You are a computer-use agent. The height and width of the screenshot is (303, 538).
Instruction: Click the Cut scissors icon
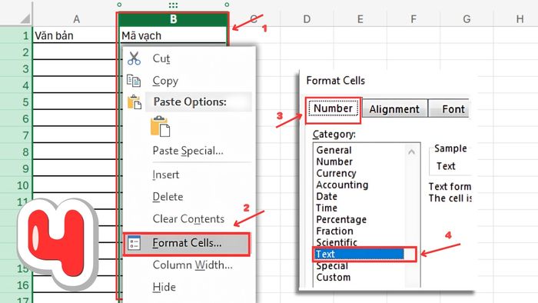point(134,58)
